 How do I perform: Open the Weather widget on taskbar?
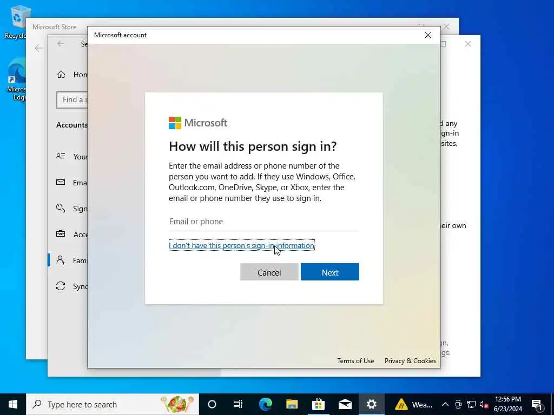[414, 404]
